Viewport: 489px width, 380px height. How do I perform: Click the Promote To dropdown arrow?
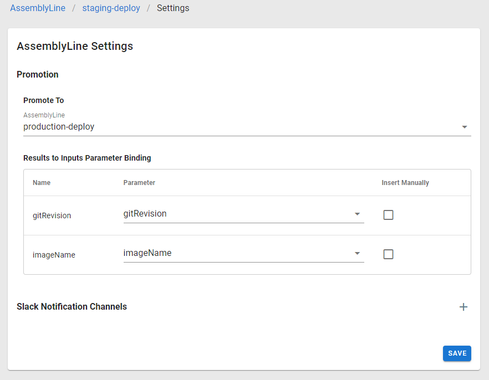click(464, 127)
